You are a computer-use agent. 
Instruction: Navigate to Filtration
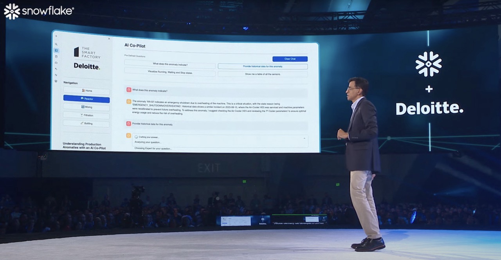pos(87,115)
